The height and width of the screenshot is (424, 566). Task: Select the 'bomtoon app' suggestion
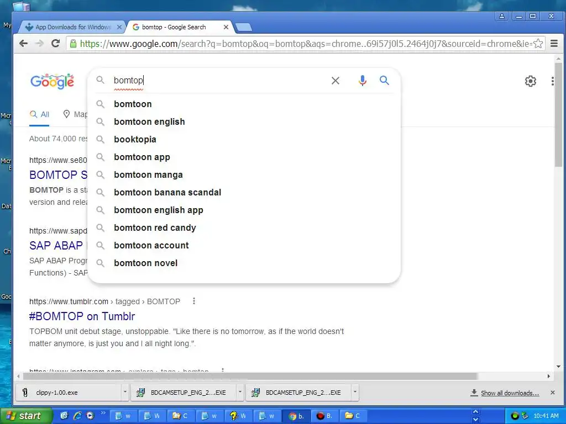coord(244,157)
